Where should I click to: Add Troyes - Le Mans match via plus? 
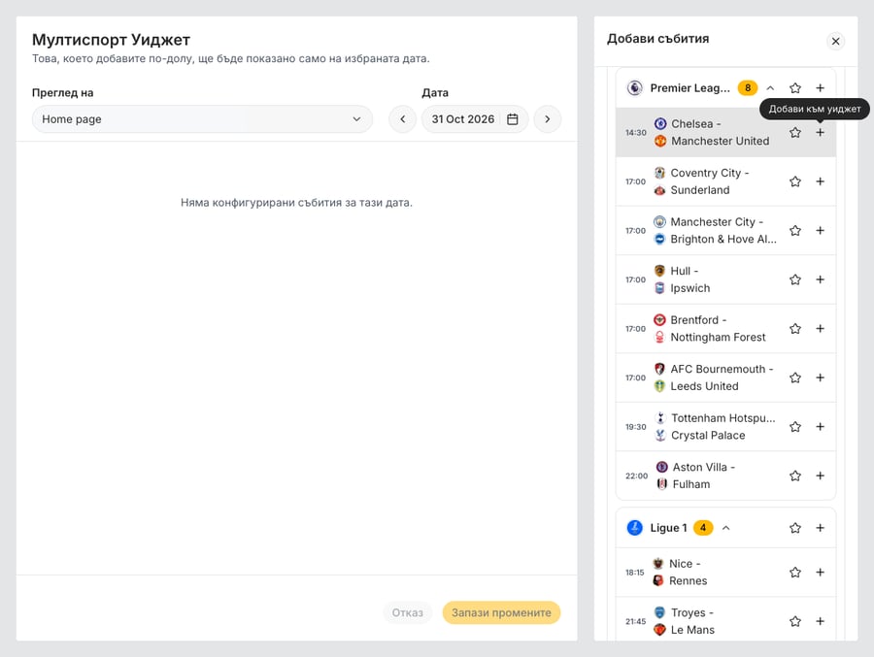click(820, 621)
